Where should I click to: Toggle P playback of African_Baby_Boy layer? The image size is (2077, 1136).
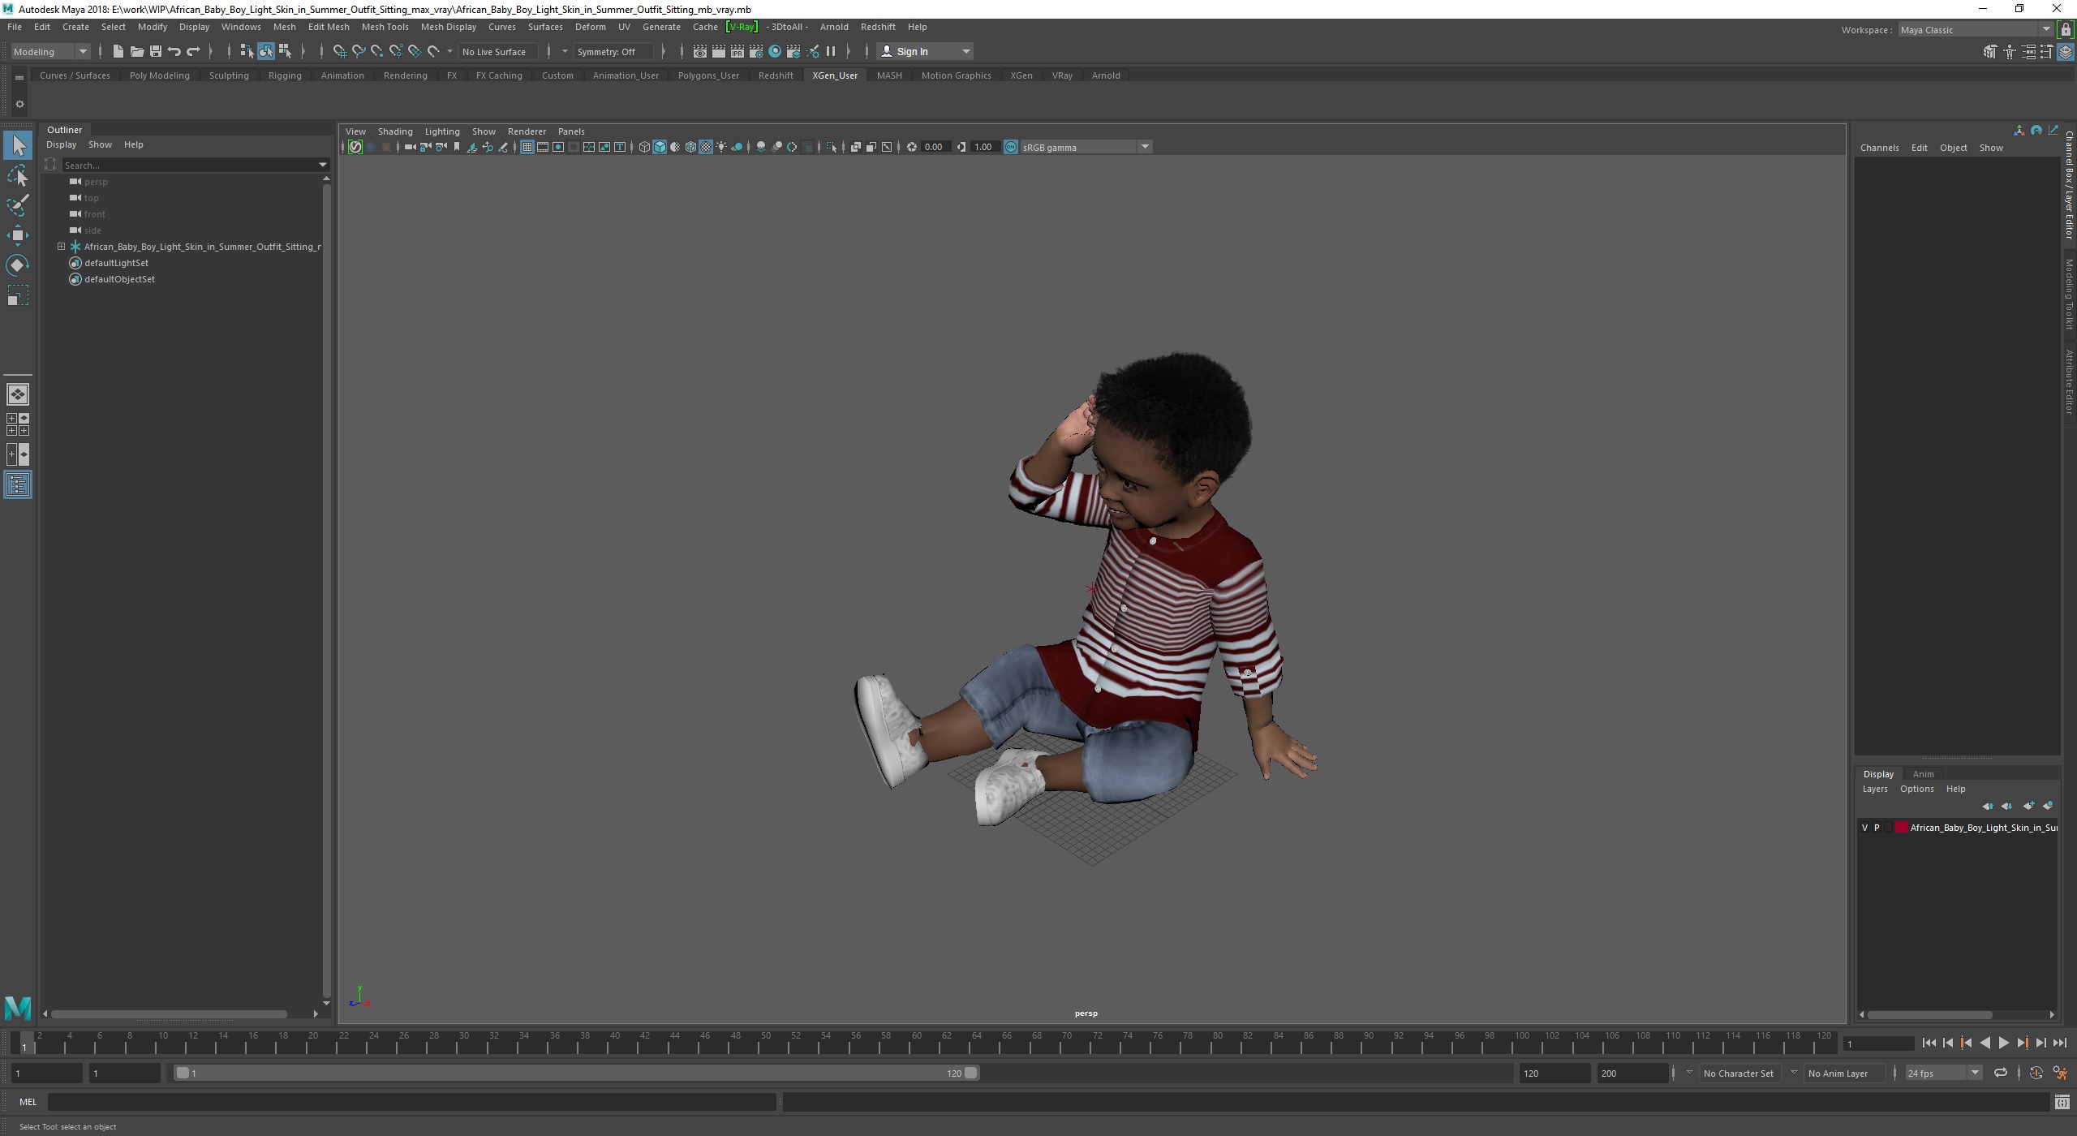pos(1877,828)
